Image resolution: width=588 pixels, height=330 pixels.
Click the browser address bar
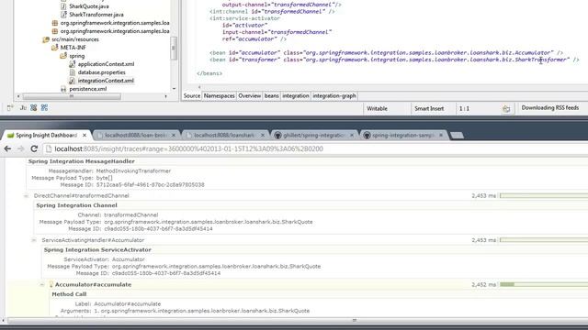(x=315, y=148)
